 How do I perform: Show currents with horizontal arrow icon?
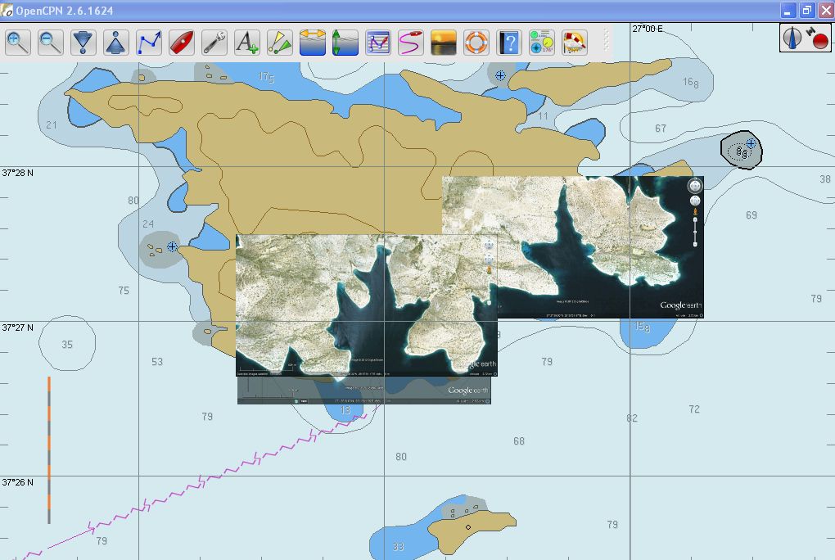pyautogui.click(x=313, y=43)
